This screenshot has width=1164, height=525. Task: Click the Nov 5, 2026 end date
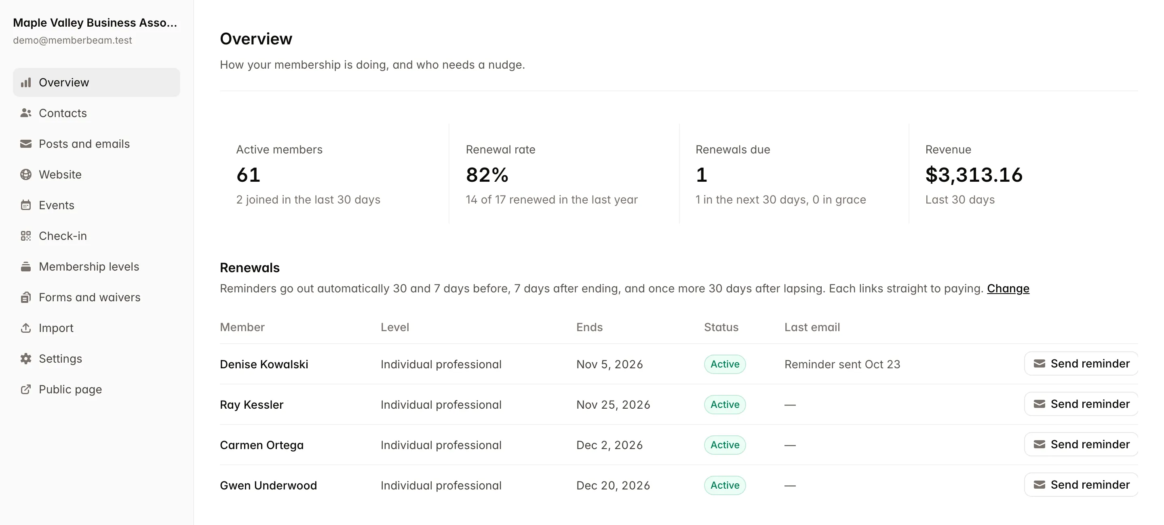609,364
